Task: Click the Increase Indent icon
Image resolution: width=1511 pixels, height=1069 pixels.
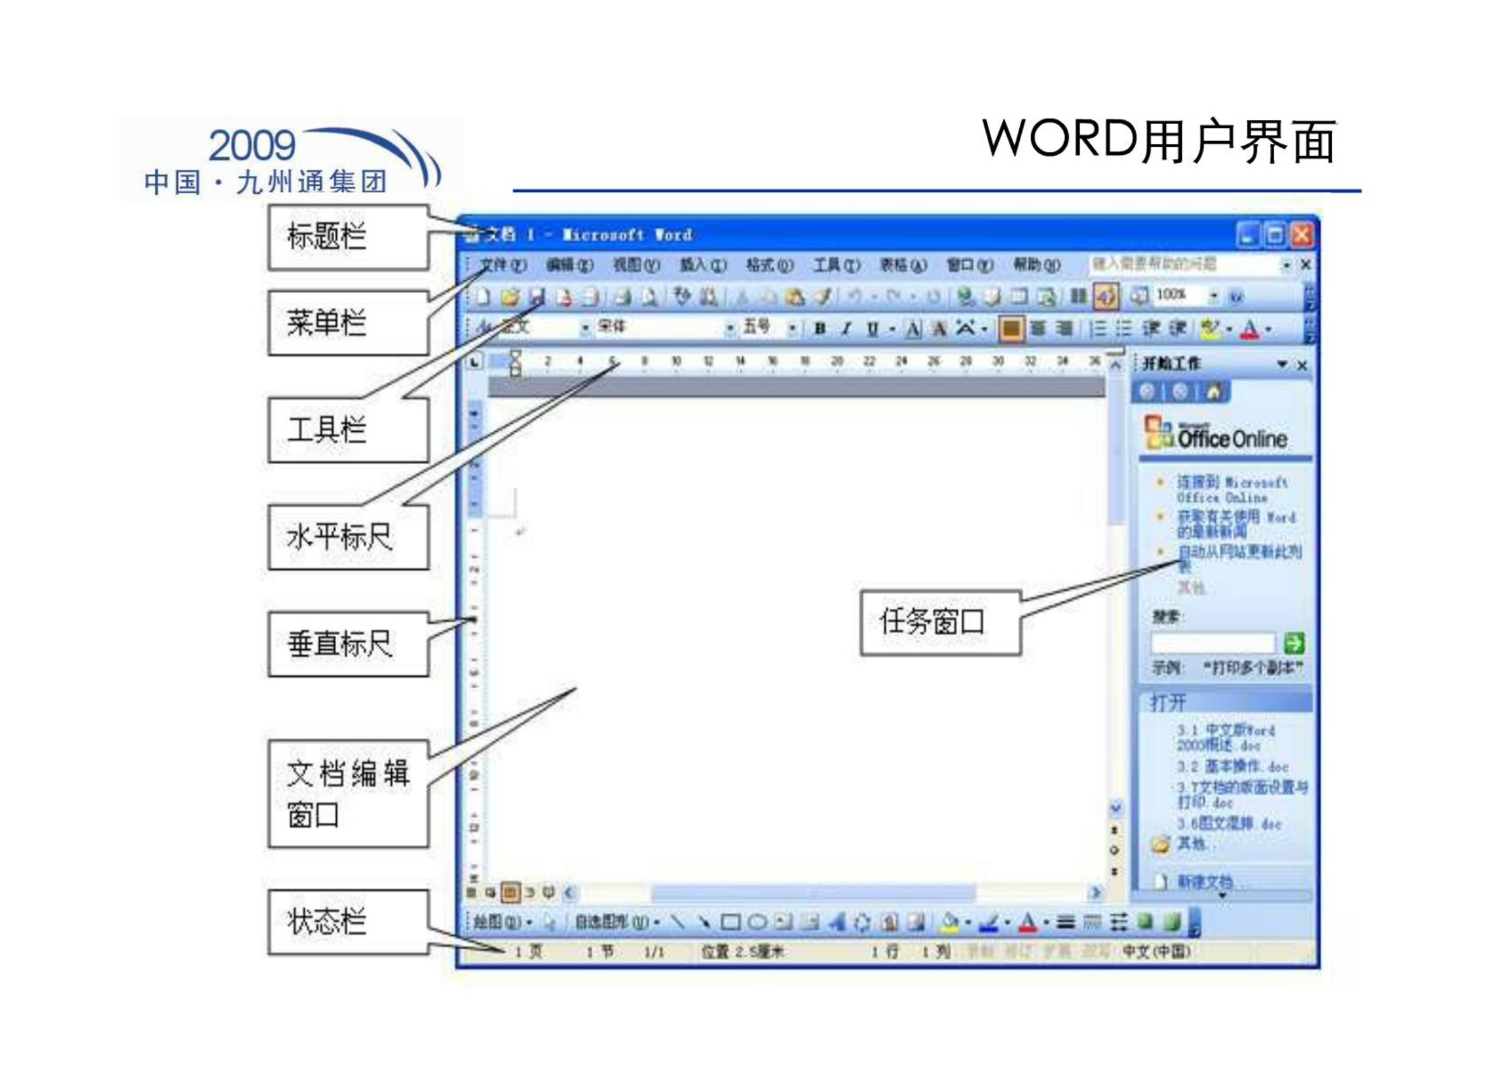Action: [x=1178, y=329]
